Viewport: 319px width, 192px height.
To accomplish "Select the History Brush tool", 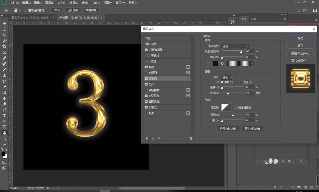I will click(x=4, y=81).
